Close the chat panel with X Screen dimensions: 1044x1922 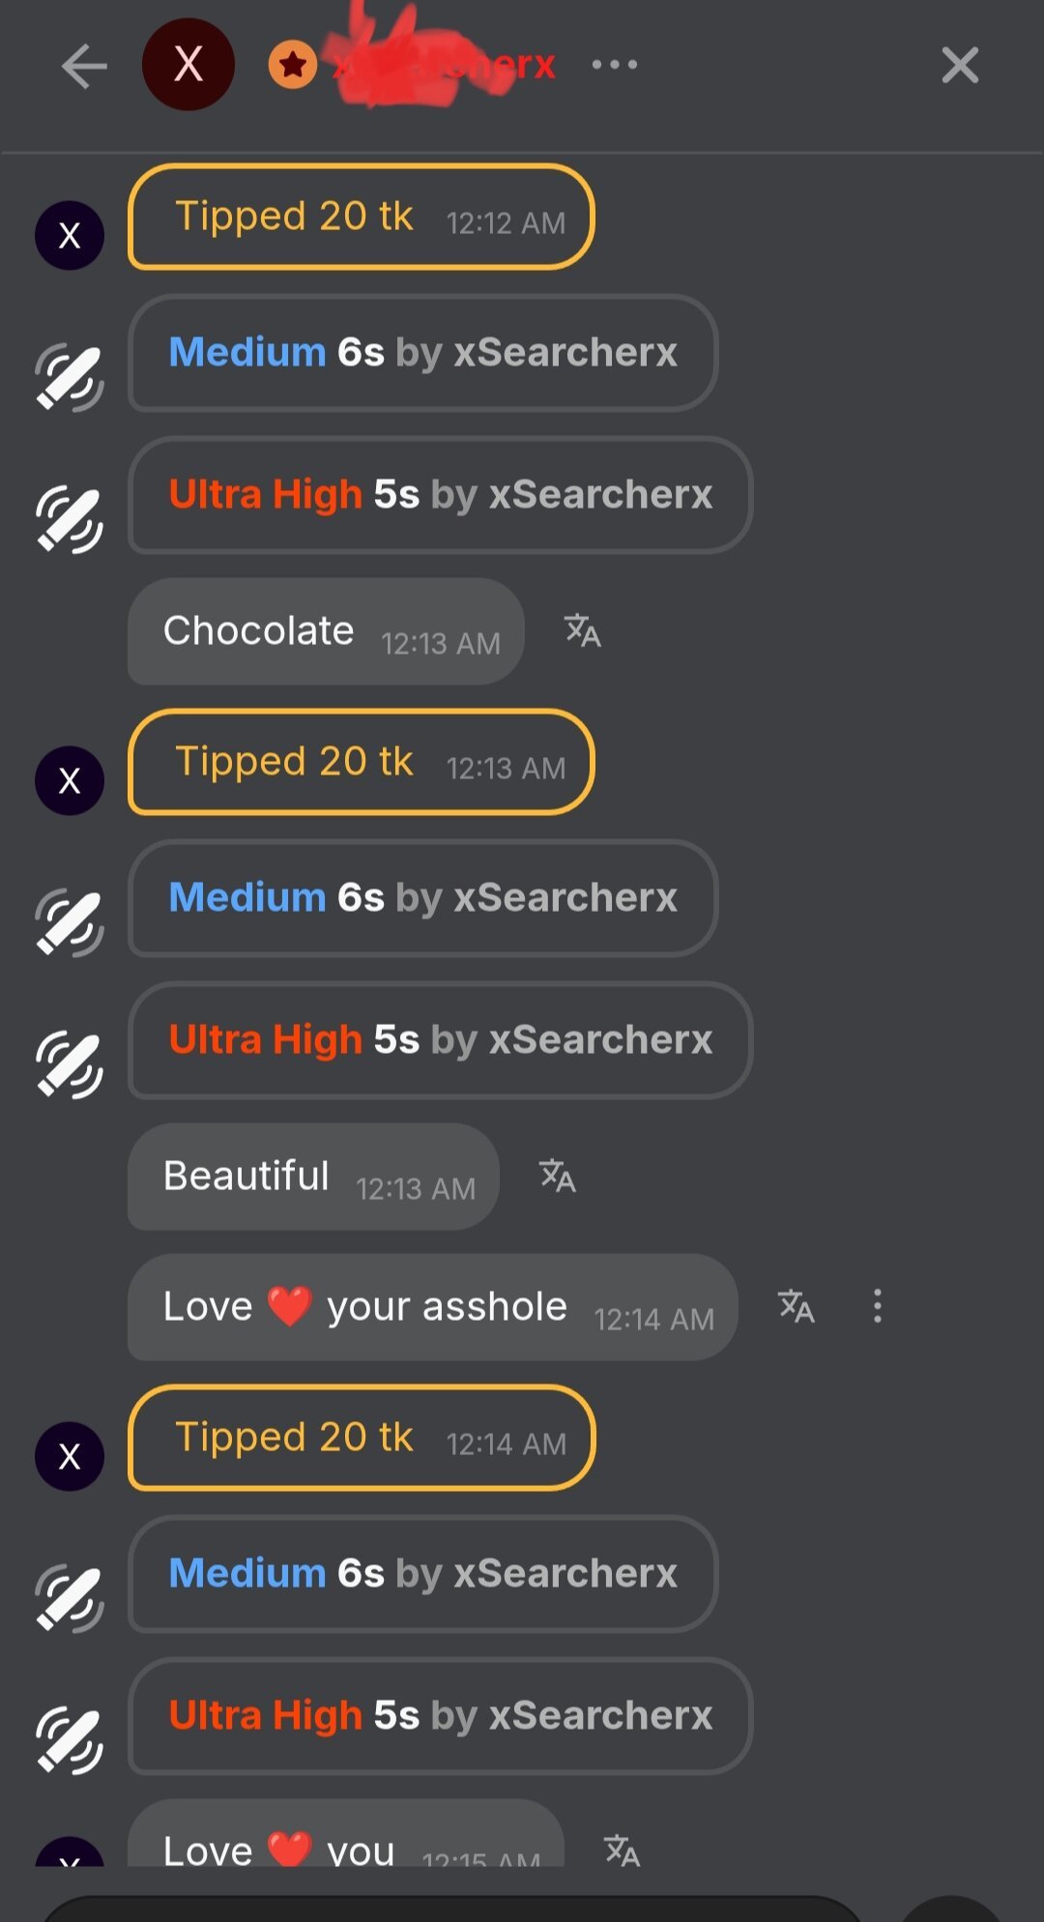960,66
